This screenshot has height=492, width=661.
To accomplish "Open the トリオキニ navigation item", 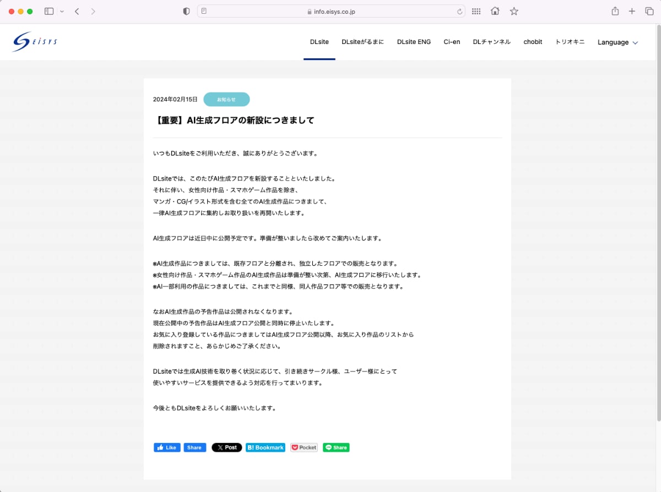I will pyautogui.click(x=570, y=42).
